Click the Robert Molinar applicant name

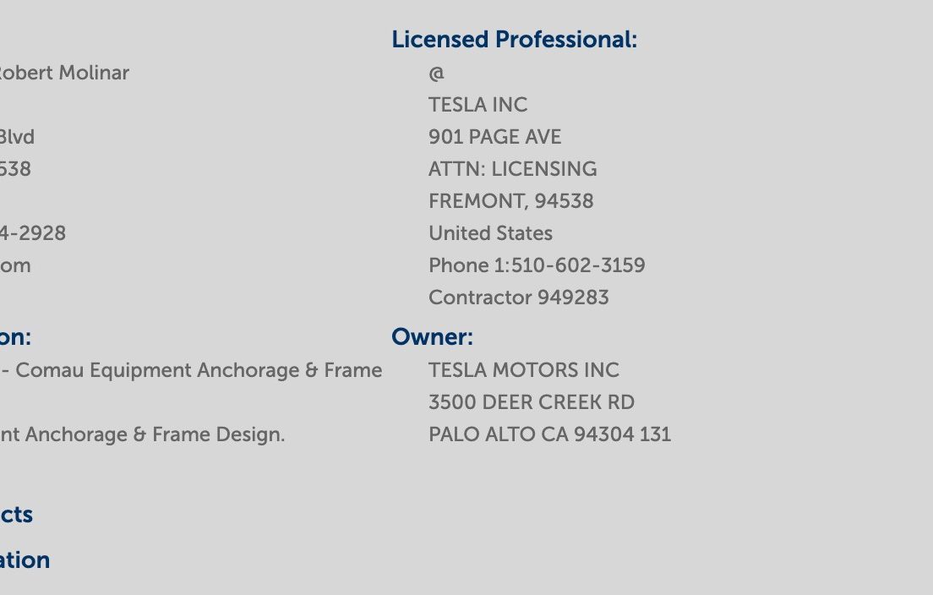click(x=64, y=73)
